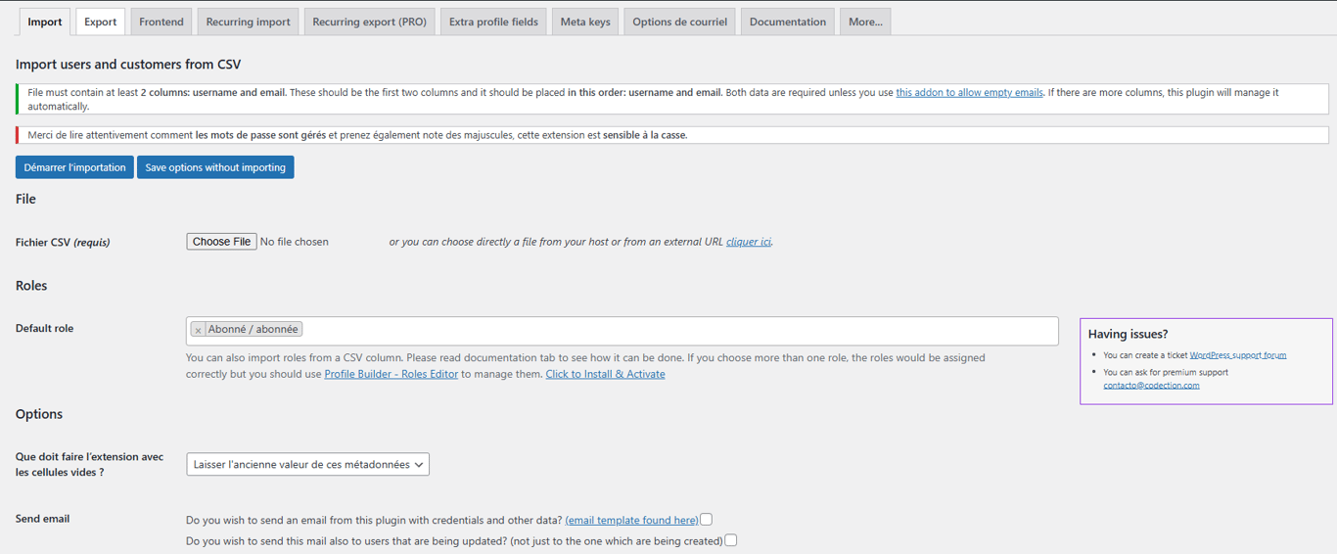Open the Frontend tab
The width and height of the screenshot is (1337, 554).
tap(161, 22)
